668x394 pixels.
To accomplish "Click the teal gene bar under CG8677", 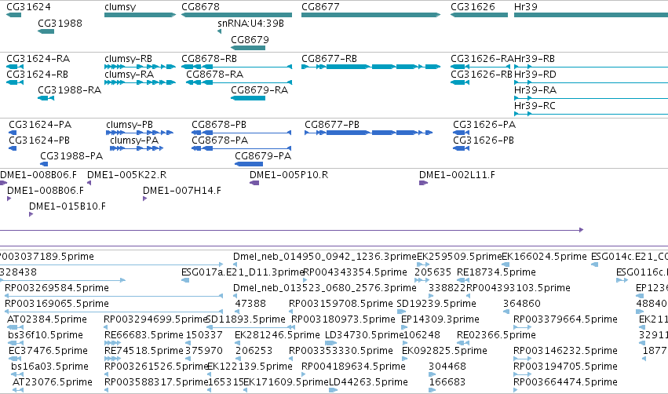I will [371, 15].
